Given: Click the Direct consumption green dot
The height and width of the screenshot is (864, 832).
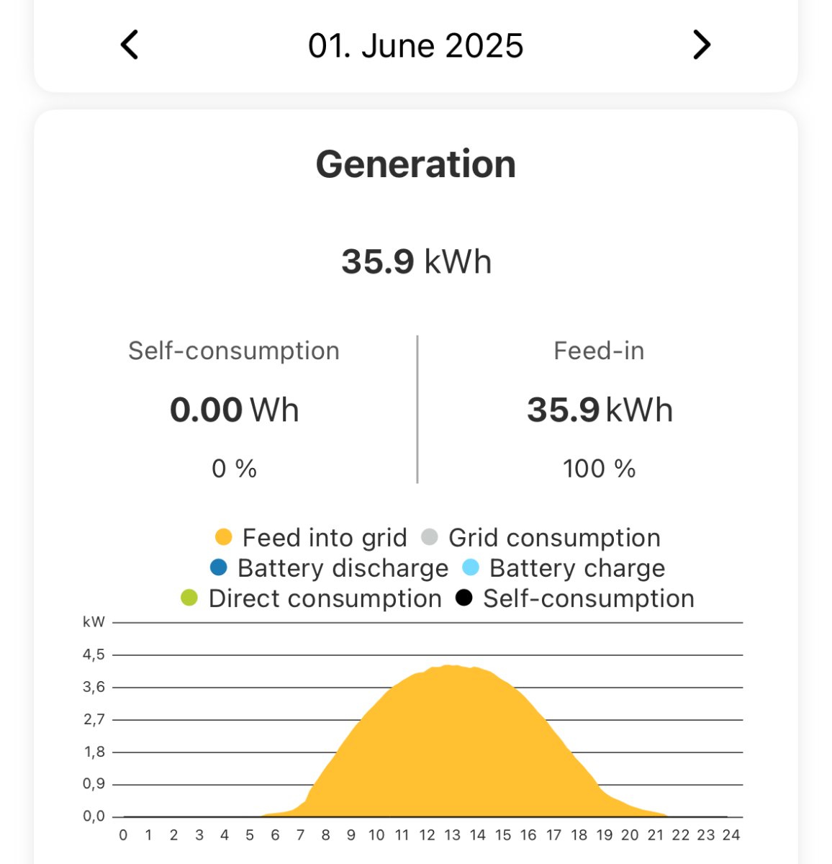Looking at the screenshot, I should (x=189, y=598).
